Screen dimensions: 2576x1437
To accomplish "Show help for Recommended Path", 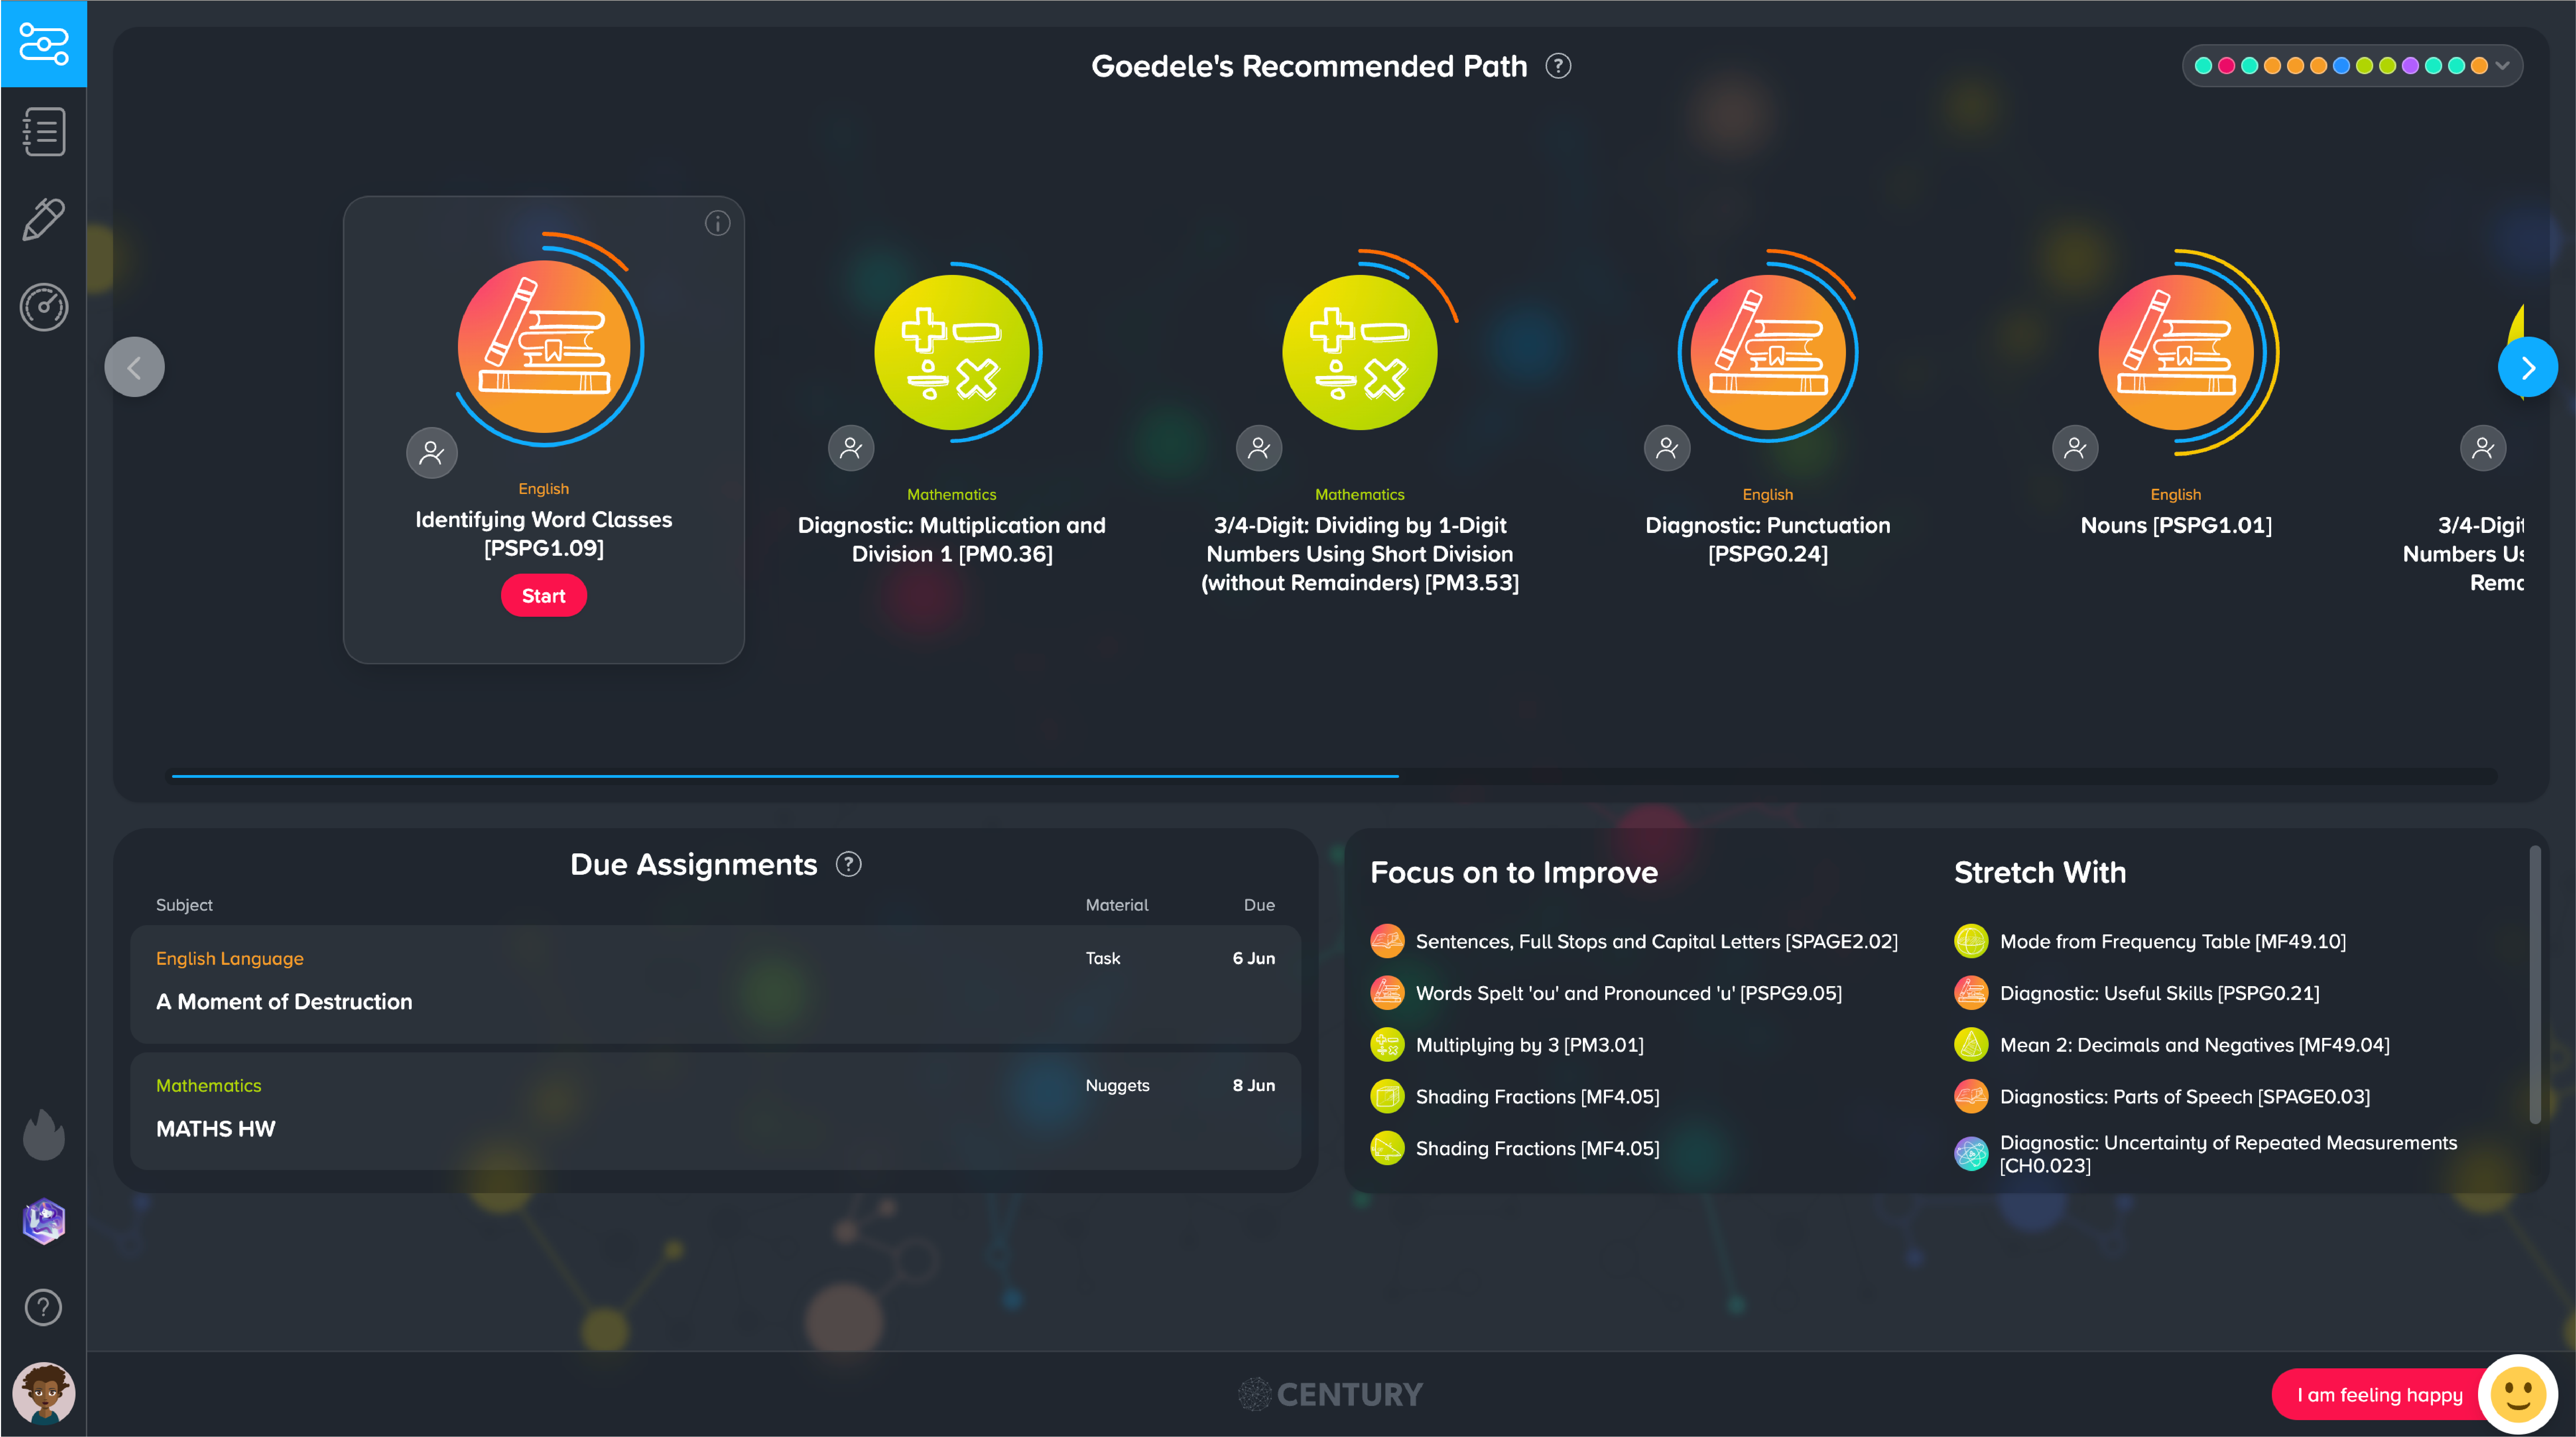I will click(x=1558, y=66).
